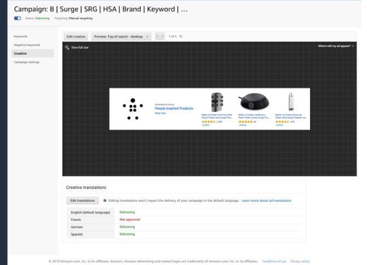This screenshot has width=367, height=265.
Task: Click the 12-outlet power strip image
Action: coord(291,102)
